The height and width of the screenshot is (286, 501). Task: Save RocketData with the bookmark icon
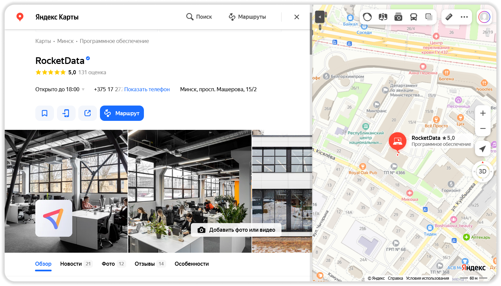45,113
